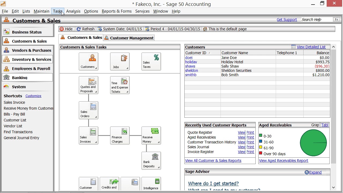Switch to Customer Management tab
Image resolution: width=343 pixels, height=193 pixels.
(129, 38)
